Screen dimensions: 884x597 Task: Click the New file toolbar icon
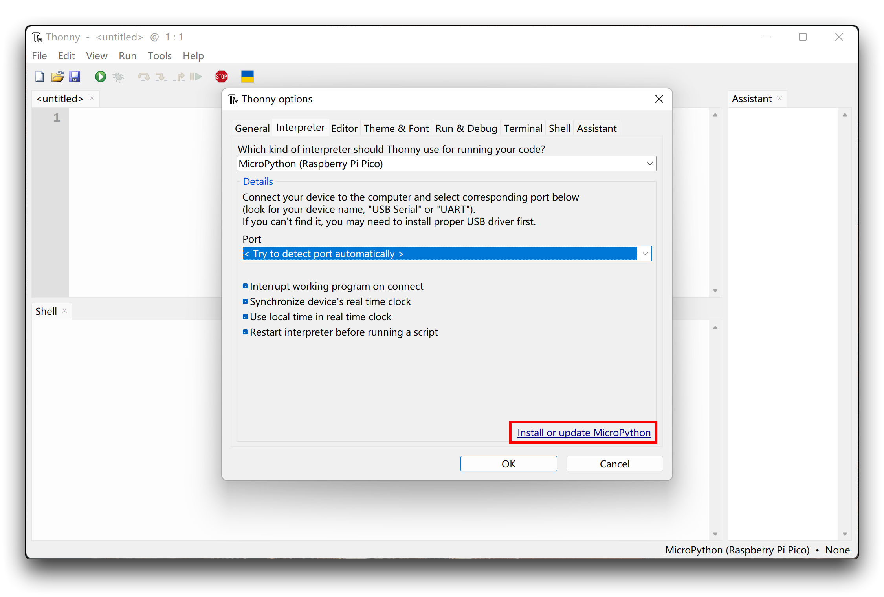click(x=40, y=77)
